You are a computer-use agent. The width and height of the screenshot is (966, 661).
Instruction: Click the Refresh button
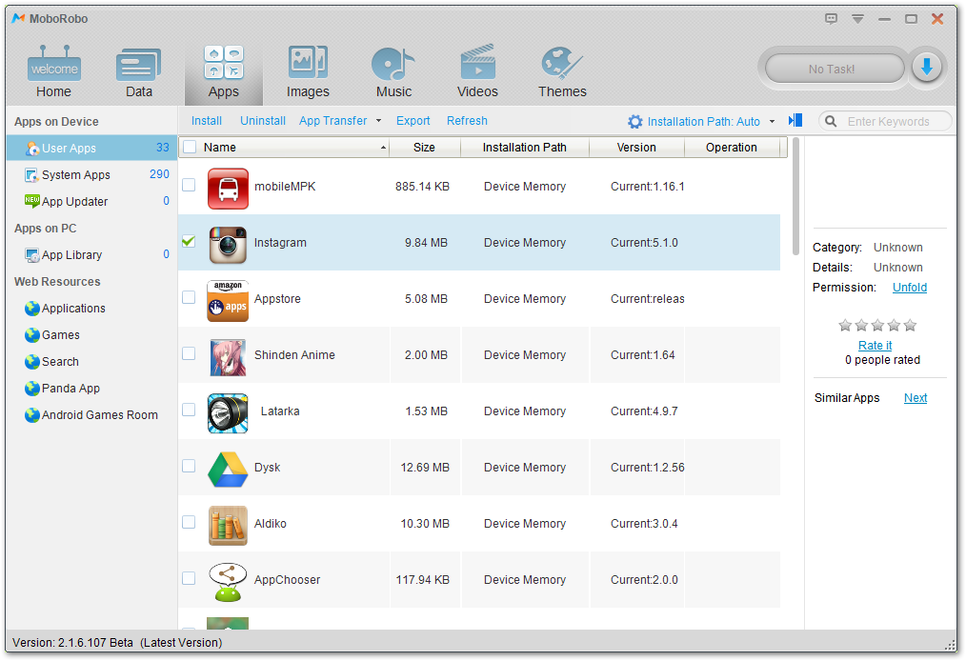(467, 121)
